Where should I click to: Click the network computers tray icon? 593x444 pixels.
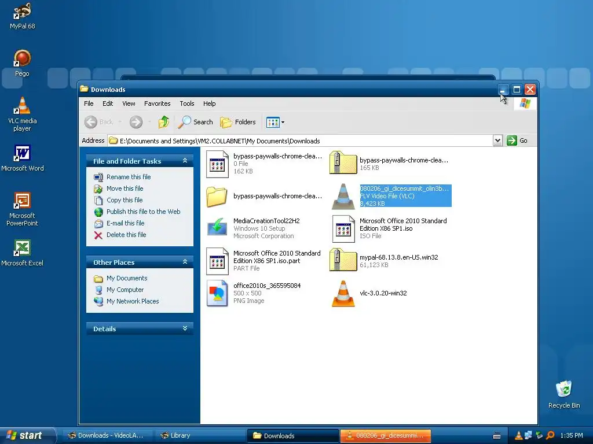[x=528, y=435]
